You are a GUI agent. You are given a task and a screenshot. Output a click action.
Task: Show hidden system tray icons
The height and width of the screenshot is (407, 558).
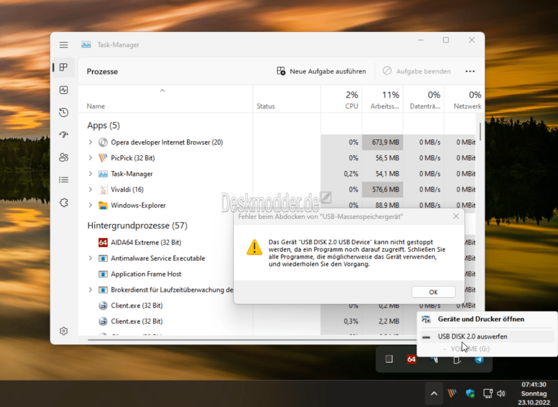(x=434, y=393)
